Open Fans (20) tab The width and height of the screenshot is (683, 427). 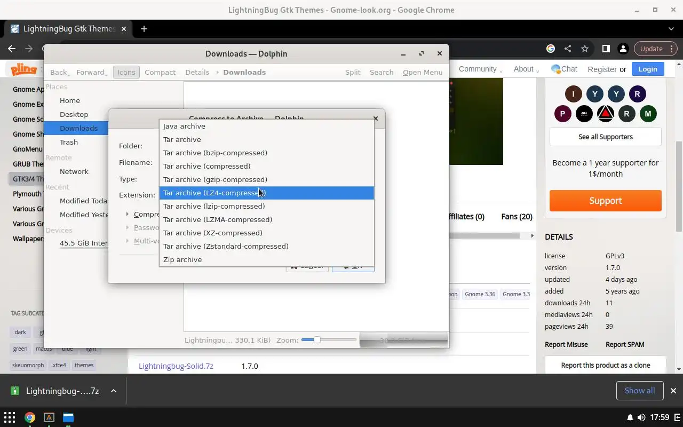click(x=517, y=216)
